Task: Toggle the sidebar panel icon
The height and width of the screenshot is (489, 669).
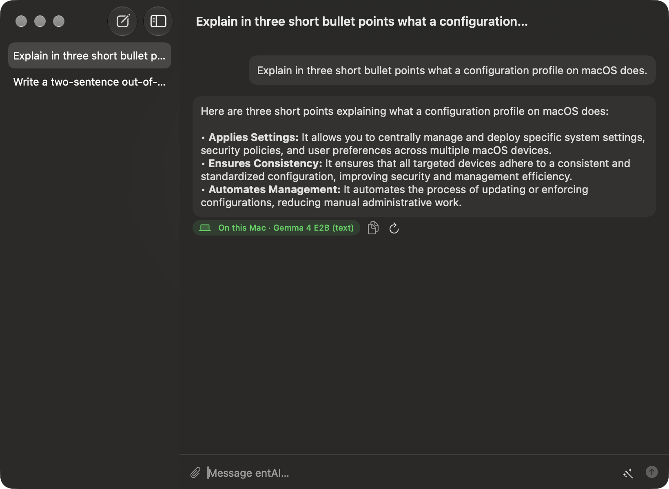Action: (158, 21)
